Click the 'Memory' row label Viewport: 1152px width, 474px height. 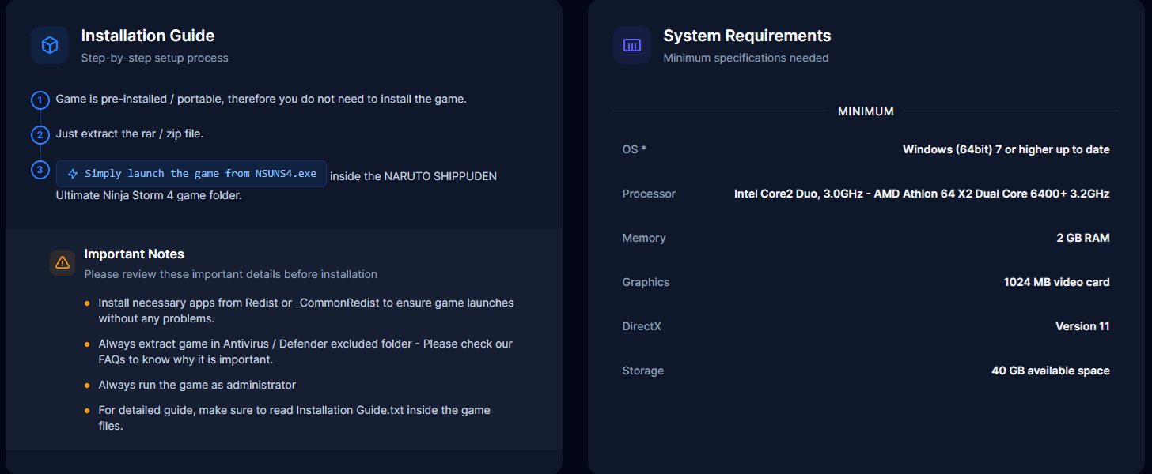coord(644,238)
